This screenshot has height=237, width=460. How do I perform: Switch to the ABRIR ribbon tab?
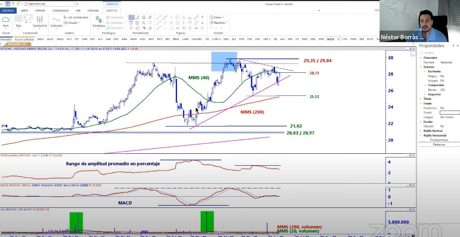click(x=24, y=10)
